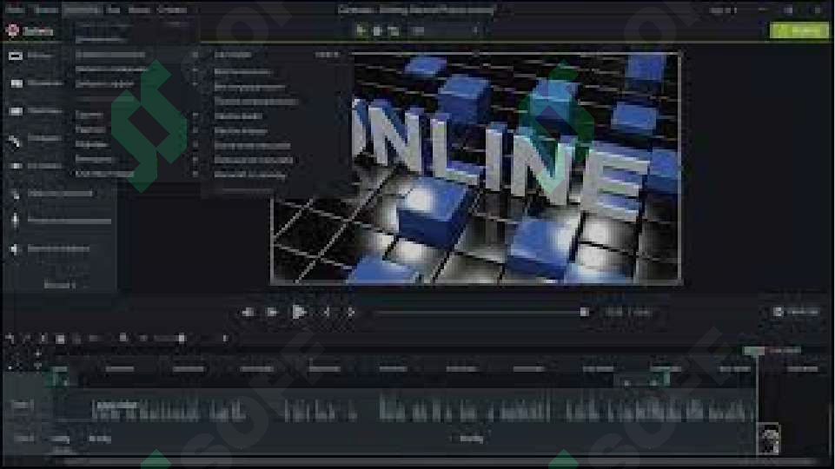Image resolution: width=835 pixels, height=469 pixels.
Task: Open the Media tab in the sidebar
Action: [x=33, y=56]
